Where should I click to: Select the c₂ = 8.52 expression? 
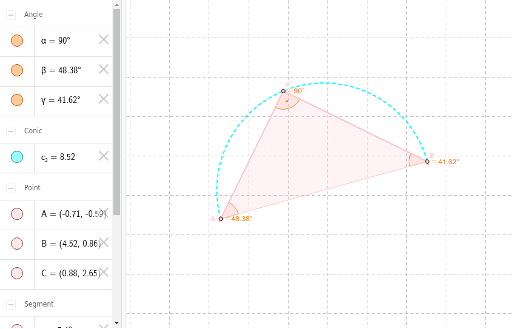pyautogui.click(x=58, y=157)
